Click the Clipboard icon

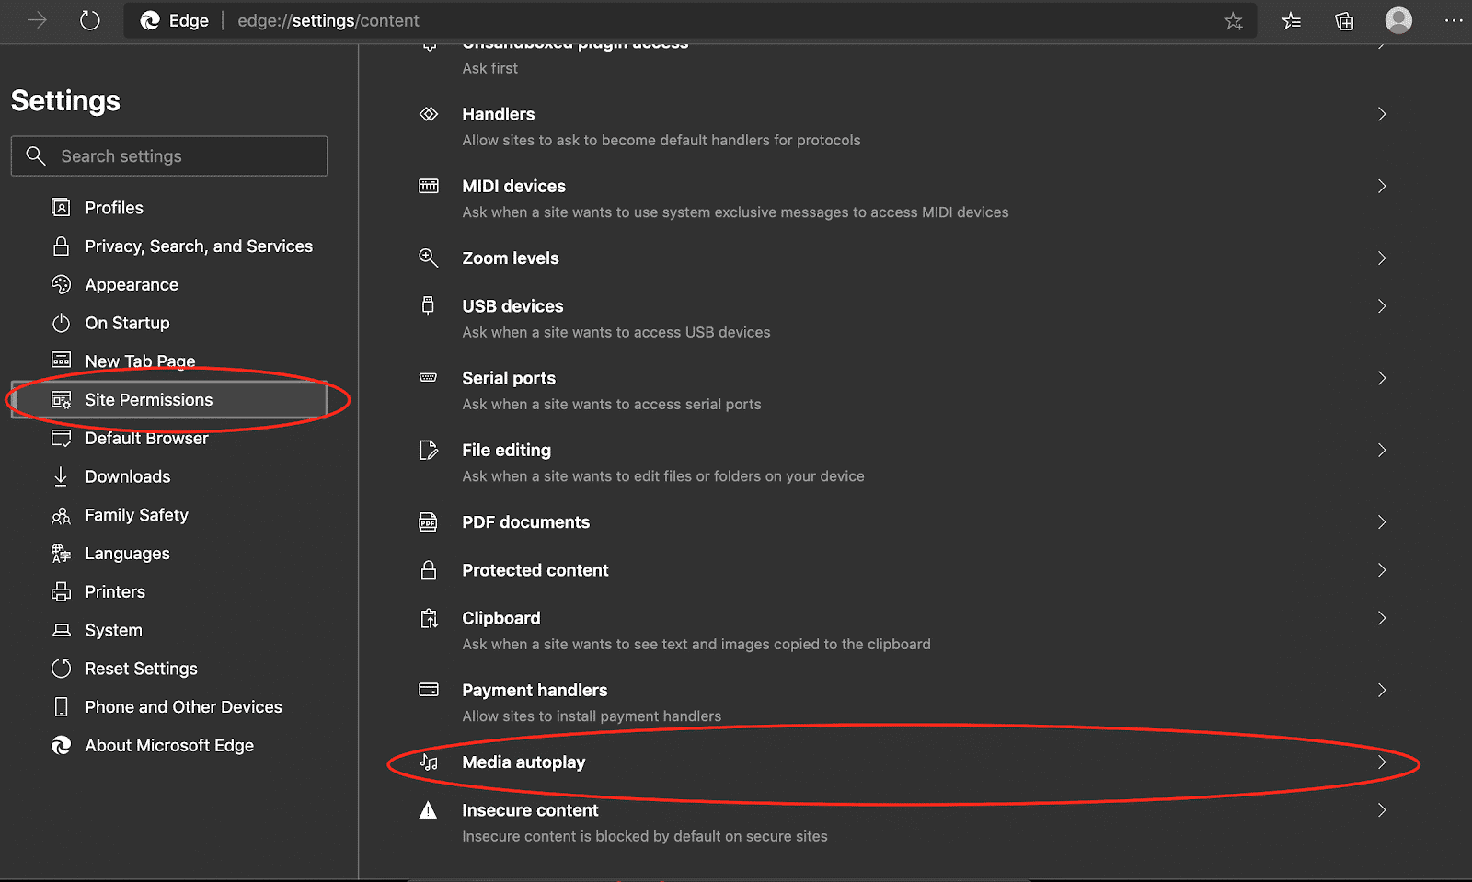click(x=429, y=618)
